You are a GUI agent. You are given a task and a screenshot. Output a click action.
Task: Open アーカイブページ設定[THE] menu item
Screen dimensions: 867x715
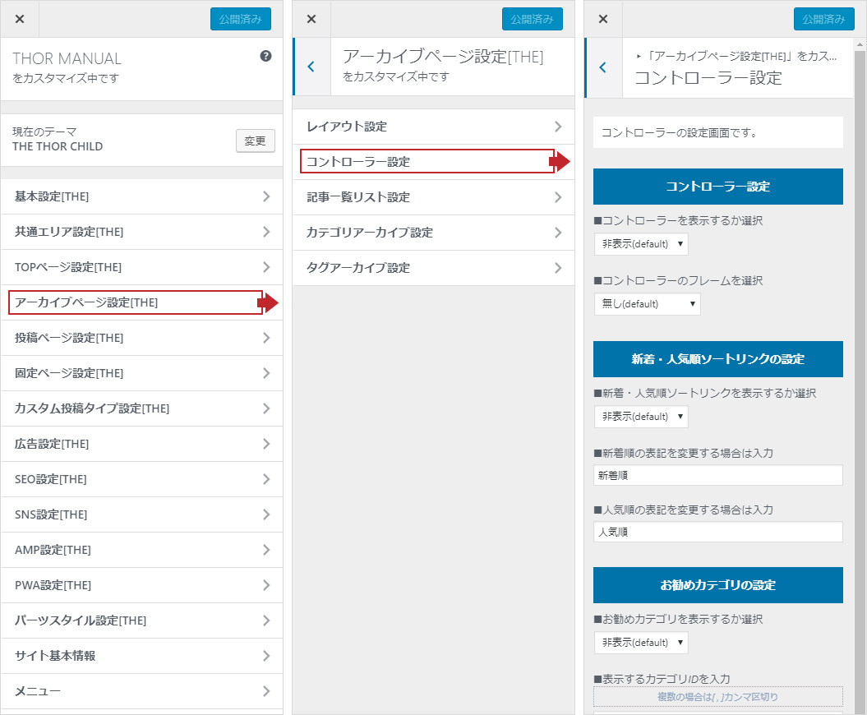pyautogui.click(x=136, y=302)
